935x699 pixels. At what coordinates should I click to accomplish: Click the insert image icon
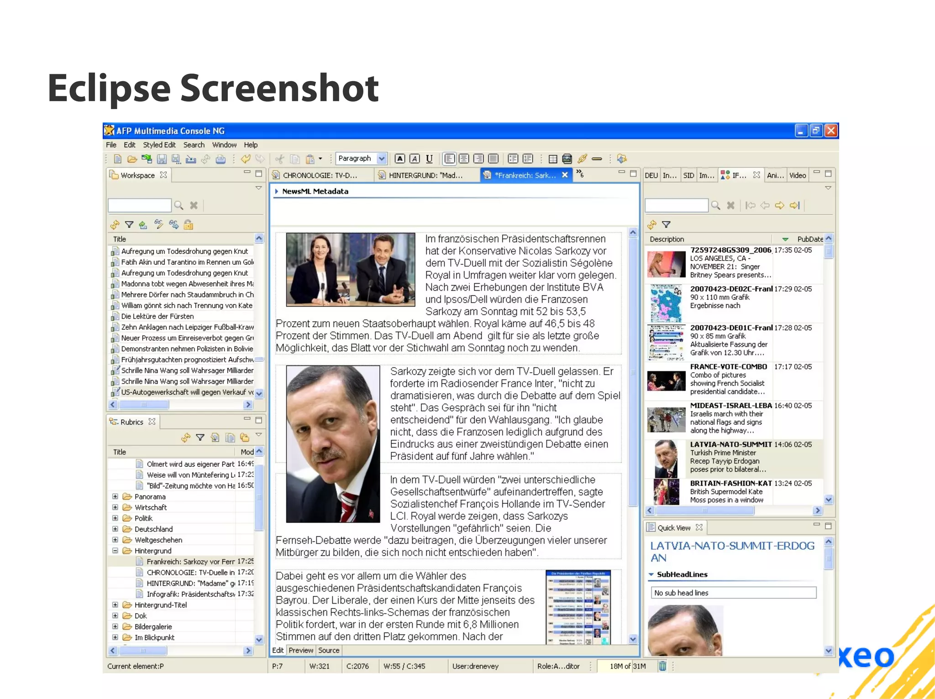[567, 159]
